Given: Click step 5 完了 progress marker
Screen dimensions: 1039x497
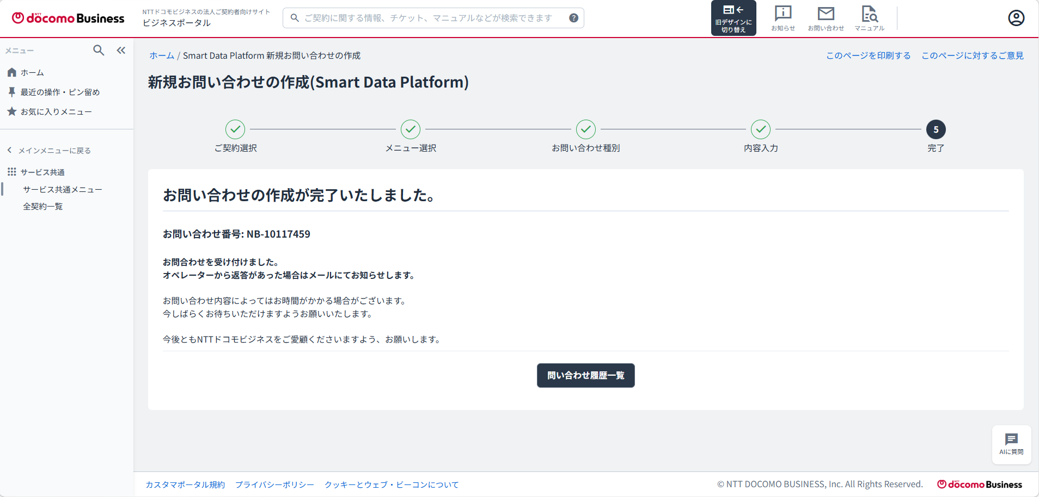Looking at the screenshot, I should click(936, 129).
